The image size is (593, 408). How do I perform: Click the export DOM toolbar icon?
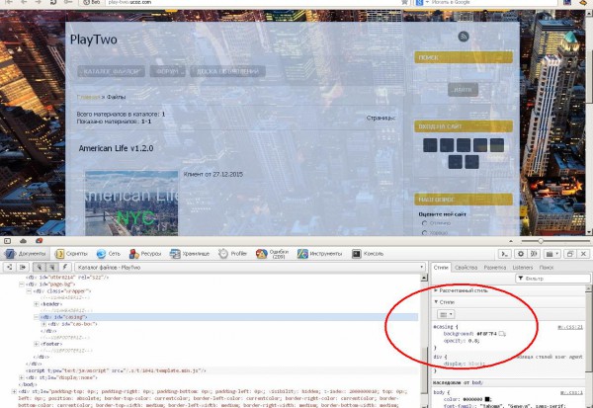tap(23, 268)
